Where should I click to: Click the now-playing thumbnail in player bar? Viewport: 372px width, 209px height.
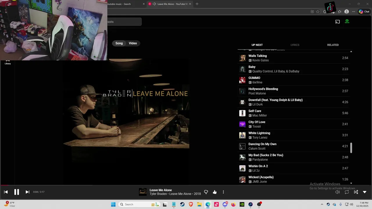[x=143, y=192]
